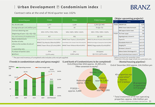
Task: Click the '54%→68%→89%→101%' cell
Action: pos(74,32)
